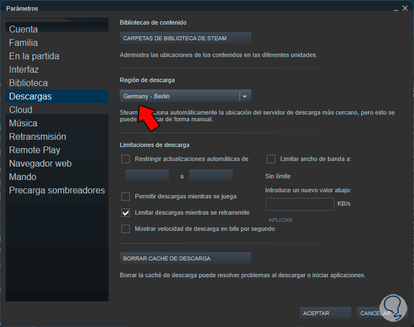Click the download region dropdown arrow
This screenshot has width=414, height=327.
click(244, 97)
